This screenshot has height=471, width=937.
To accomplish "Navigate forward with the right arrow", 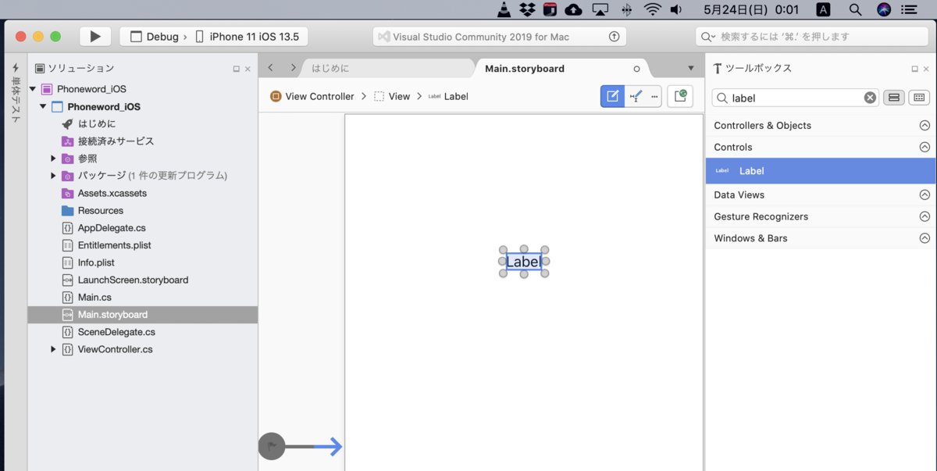I will click(293, 68).
